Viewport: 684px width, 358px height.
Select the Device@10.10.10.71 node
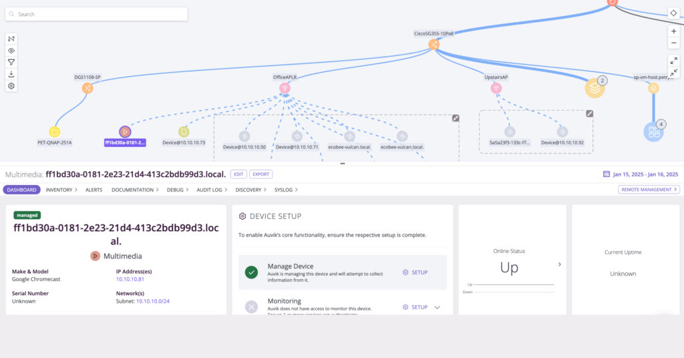coord(297,136)
